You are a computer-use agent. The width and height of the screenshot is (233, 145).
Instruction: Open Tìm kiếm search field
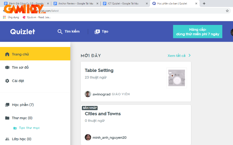(69, 32)
